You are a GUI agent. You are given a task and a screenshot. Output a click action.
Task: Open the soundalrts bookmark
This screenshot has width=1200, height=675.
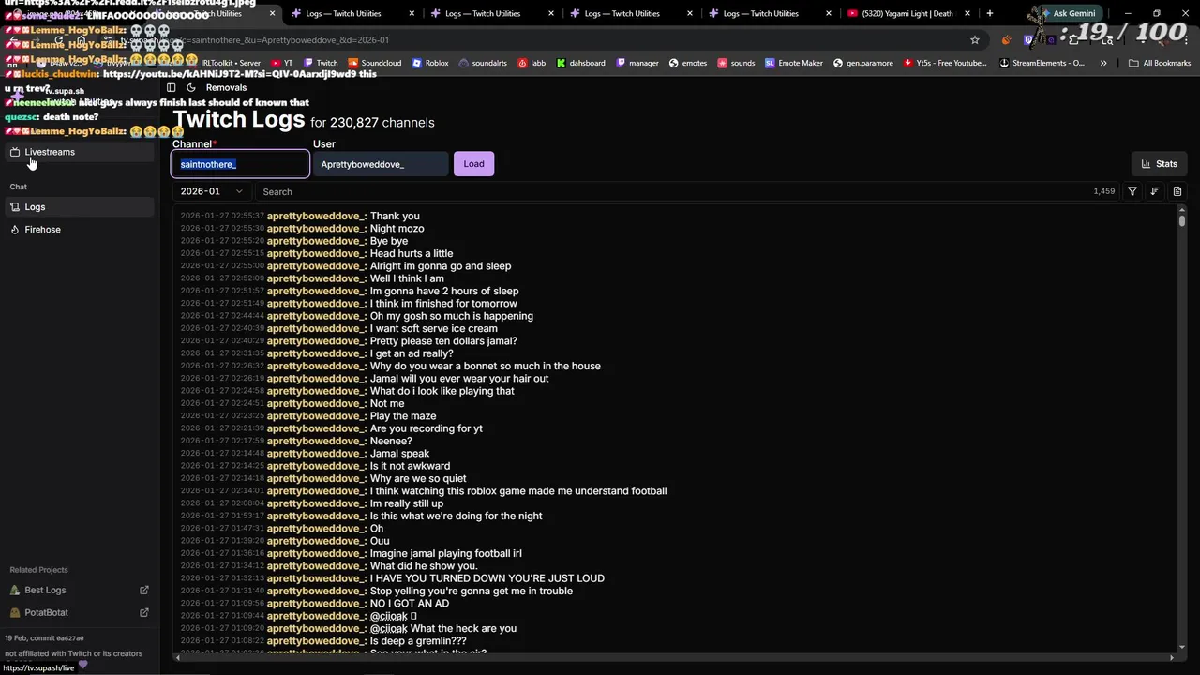pyautogui.click(x=483, y=63)
